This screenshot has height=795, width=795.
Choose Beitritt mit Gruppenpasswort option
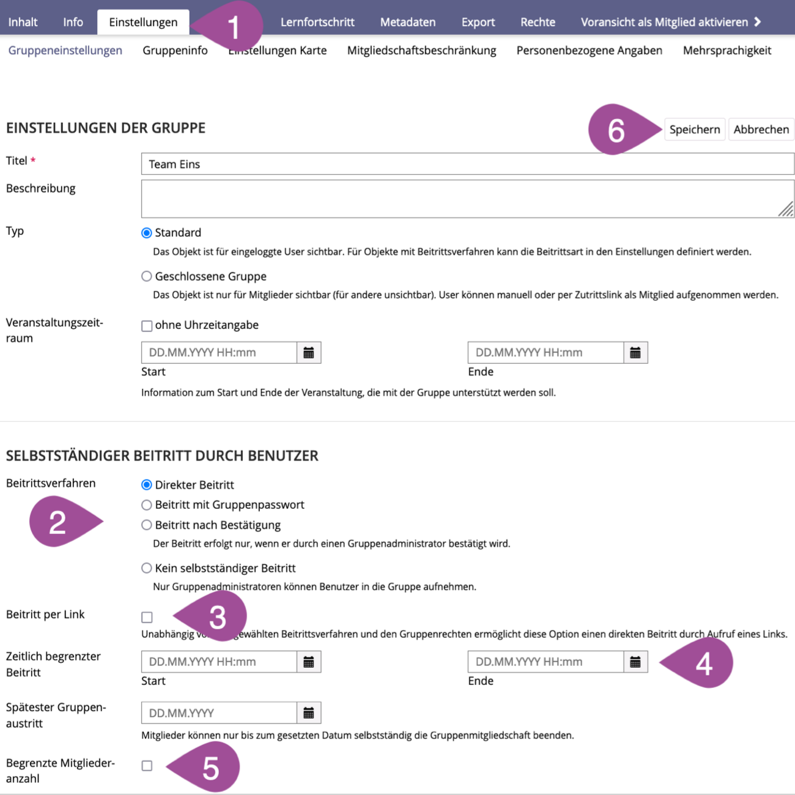coord(147,505)
